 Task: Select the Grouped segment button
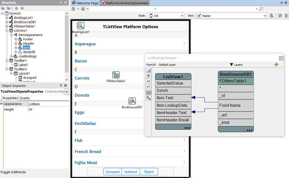(x=113, y=172)
